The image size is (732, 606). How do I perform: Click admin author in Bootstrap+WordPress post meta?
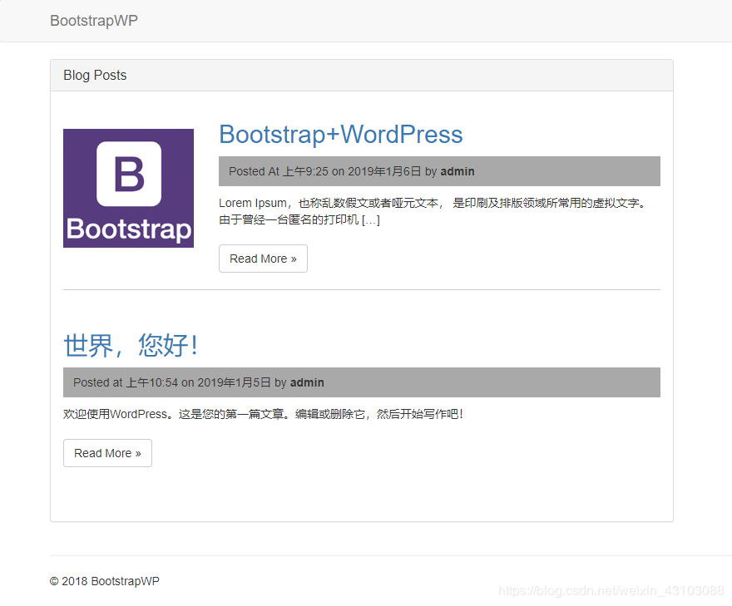(457, 172)
